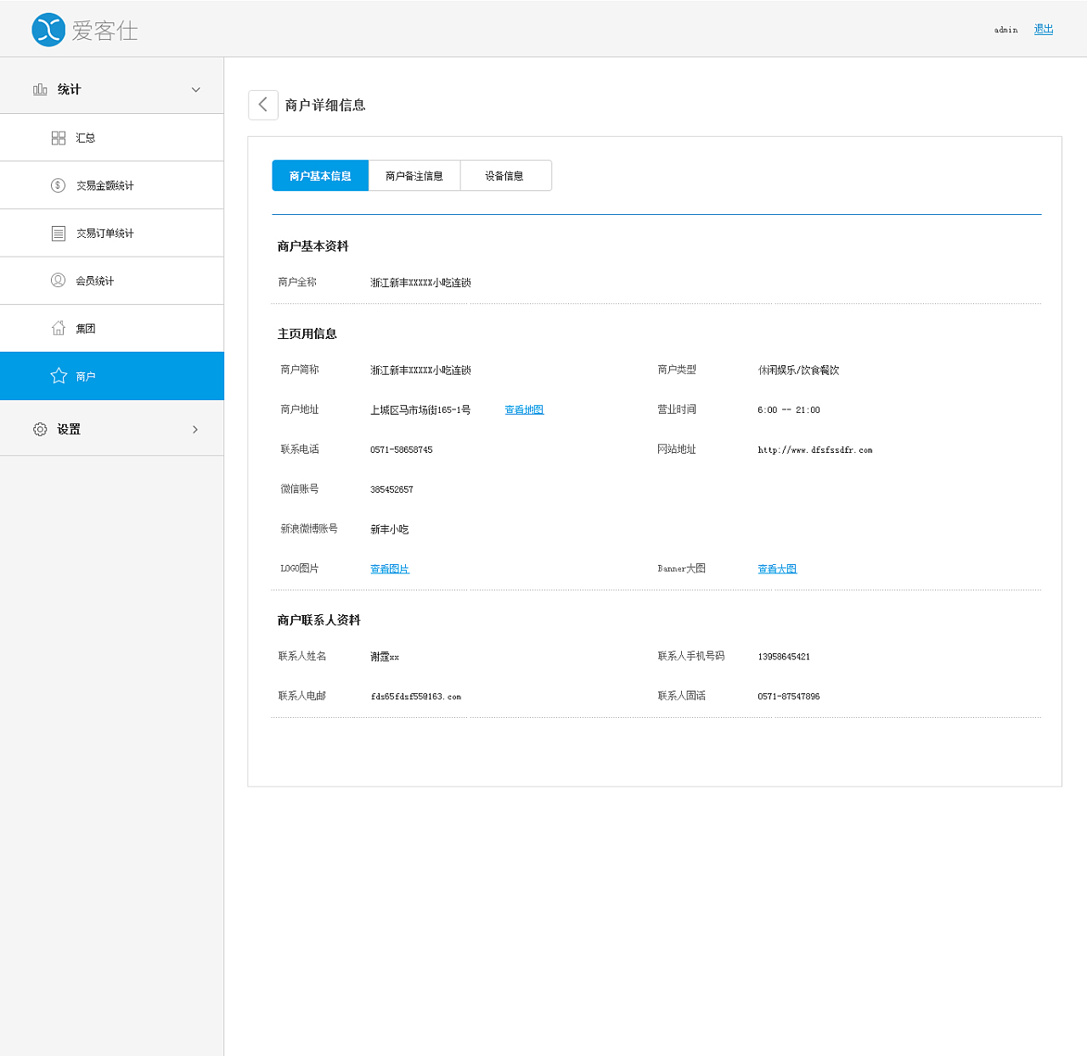
Task: Click the list icon for 交易订单统计
Action: coord(59,233)
